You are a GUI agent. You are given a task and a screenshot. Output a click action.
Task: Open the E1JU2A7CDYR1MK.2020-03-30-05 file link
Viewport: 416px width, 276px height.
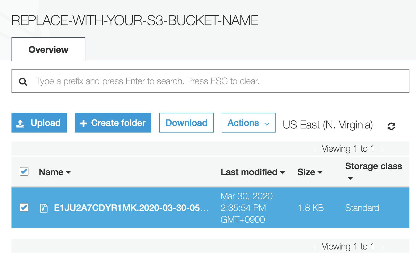(131, 208)
